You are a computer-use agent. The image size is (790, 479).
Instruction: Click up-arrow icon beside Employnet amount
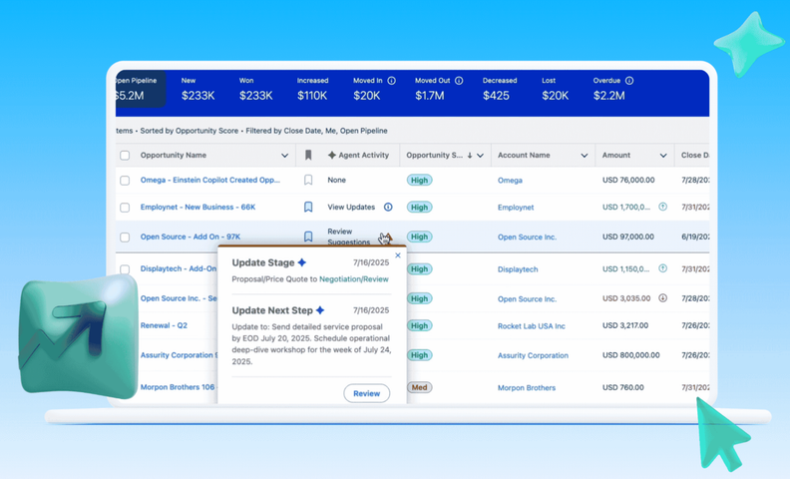click(x=663, y=207)
